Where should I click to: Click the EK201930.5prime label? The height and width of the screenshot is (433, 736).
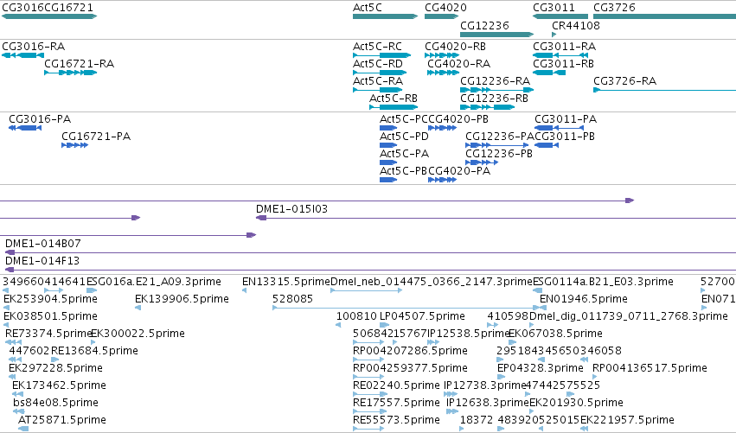576,403
